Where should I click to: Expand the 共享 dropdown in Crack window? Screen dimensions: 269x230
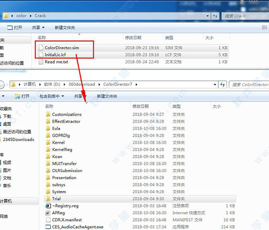39,27
